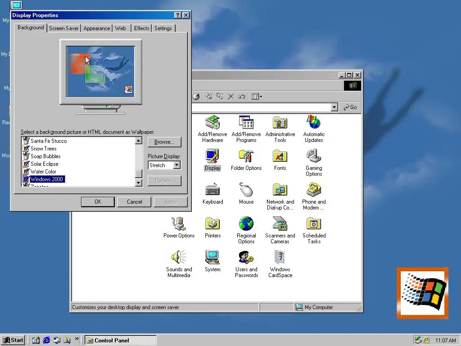461x346 pixels.
Task: Open Windows CardSpace
Action: 280,264
